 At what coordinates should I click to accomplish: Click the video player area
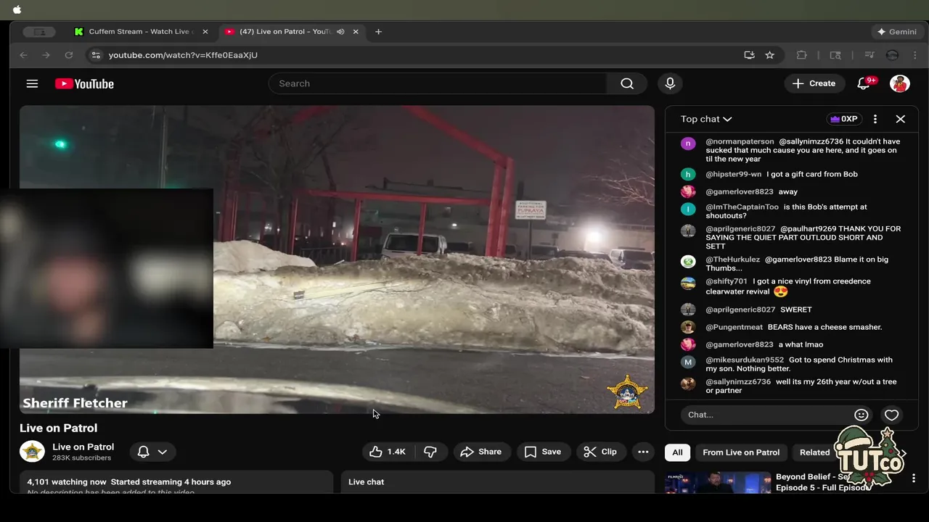[337, 260]
